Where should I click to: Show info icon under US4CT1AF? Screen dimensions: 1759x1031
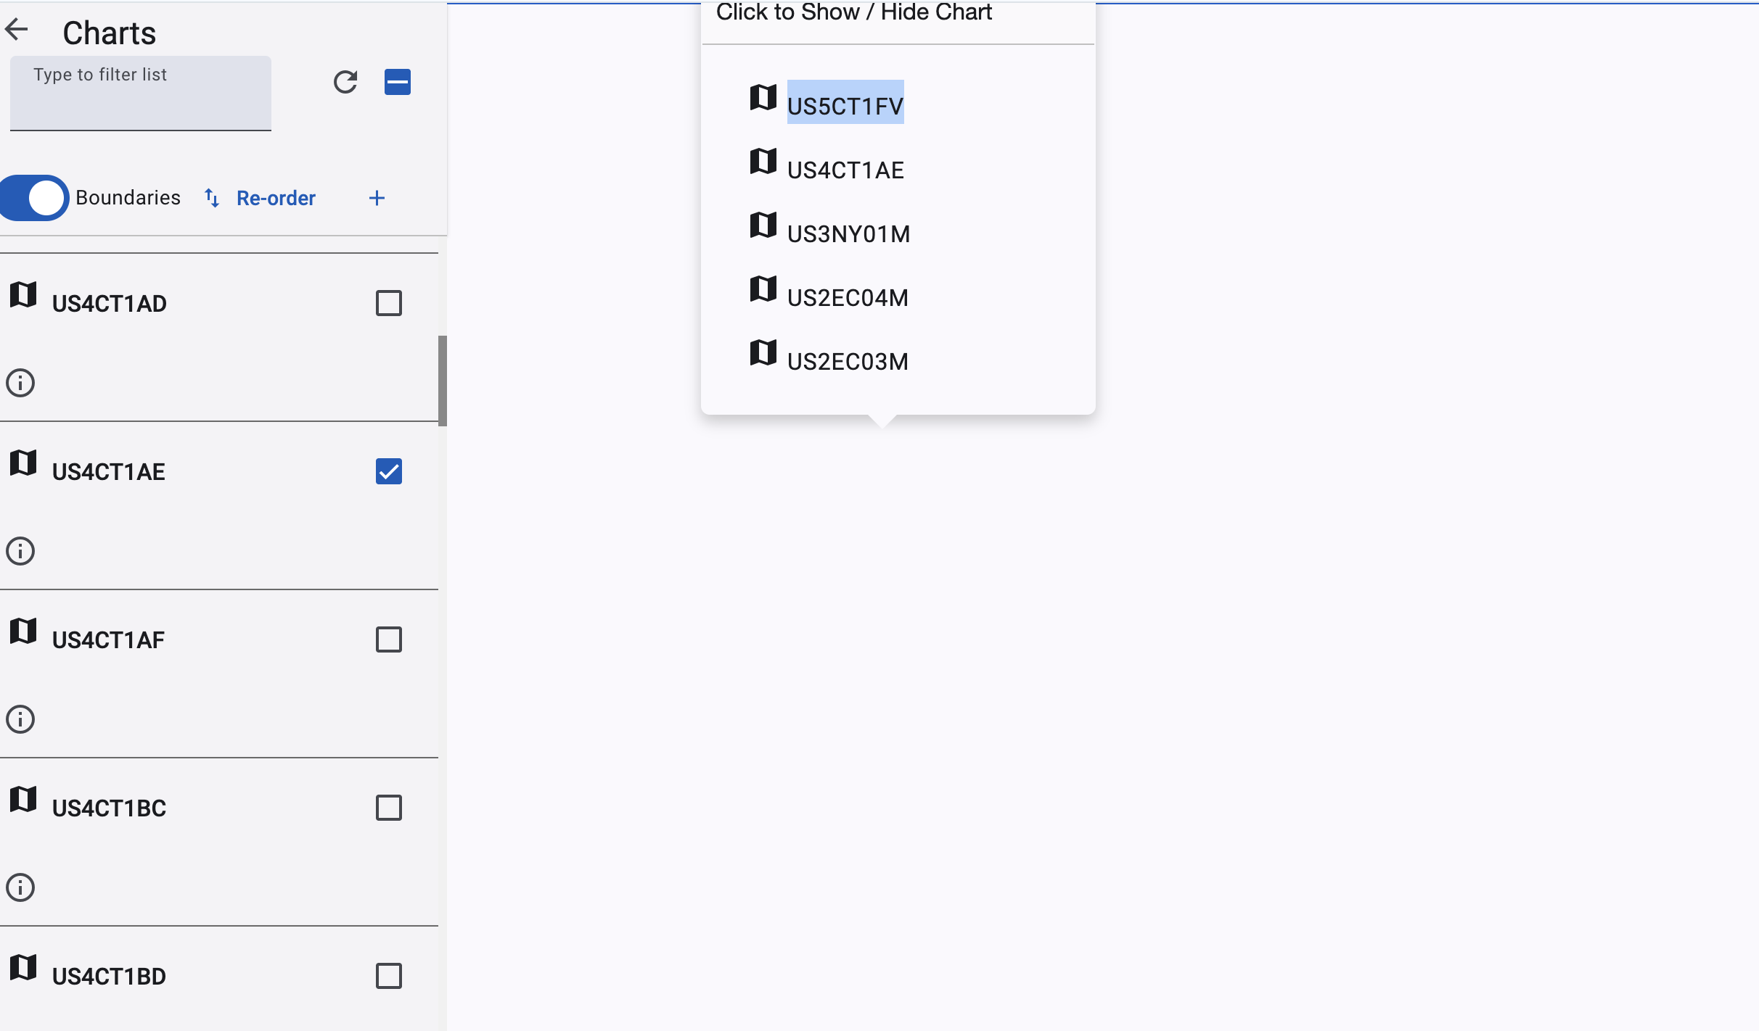pyautogui.click(x=20, y=719)
